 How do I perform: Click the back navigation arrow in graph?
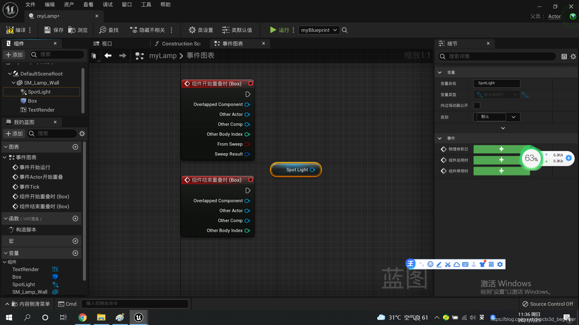pyautogui.click(x=108, y=56)
